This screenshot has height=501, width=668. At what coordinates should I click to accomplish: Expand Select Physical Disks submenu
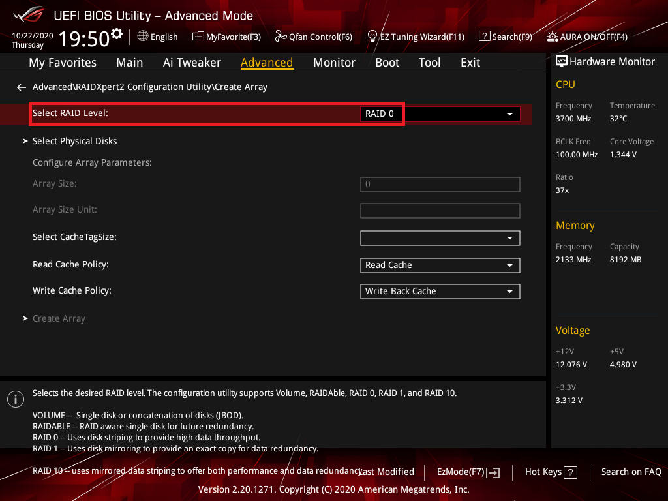click(74, 141)
